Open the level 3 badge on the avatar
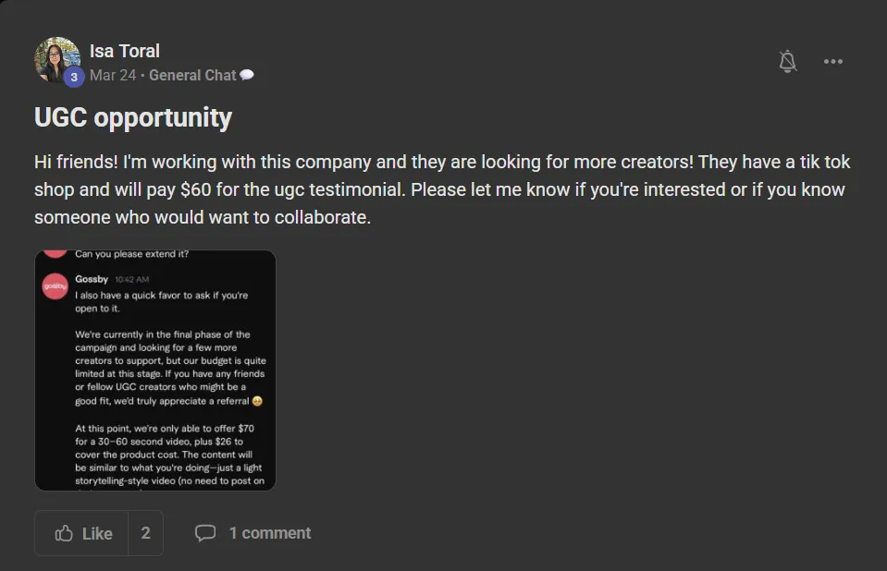The height and width of the screenshot is (571, 887). 74,77
